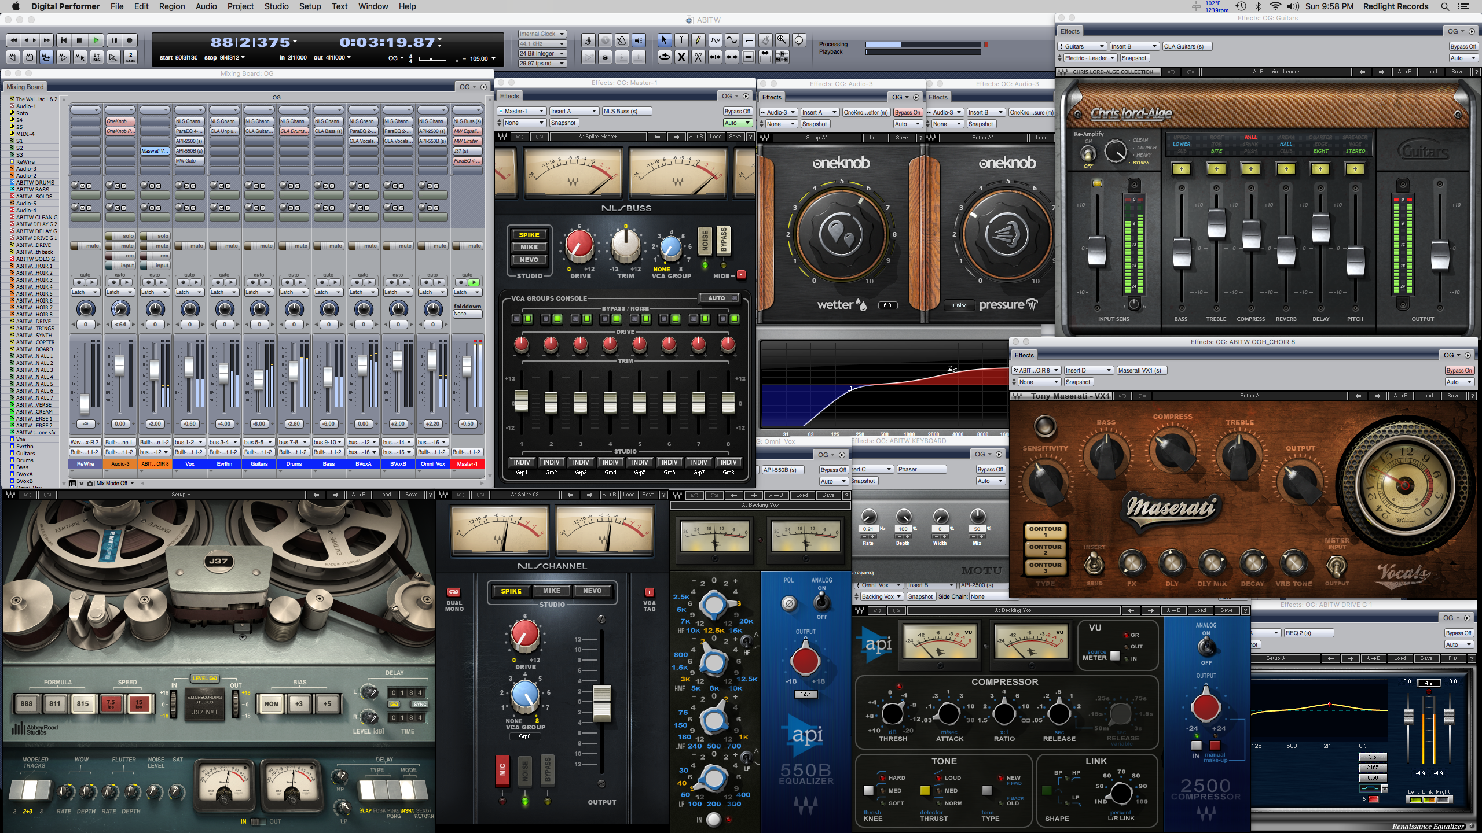The height and width of the screenshot is (833, 1482).
Task: Click the Pause button in the transport
Action: (113, 40)
